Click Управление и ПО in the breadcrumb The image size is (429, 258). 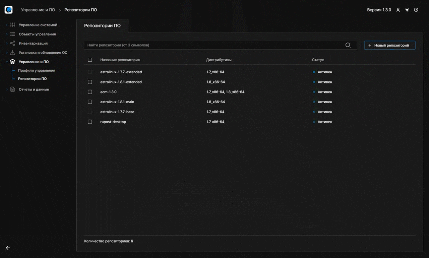click(37, 10)
